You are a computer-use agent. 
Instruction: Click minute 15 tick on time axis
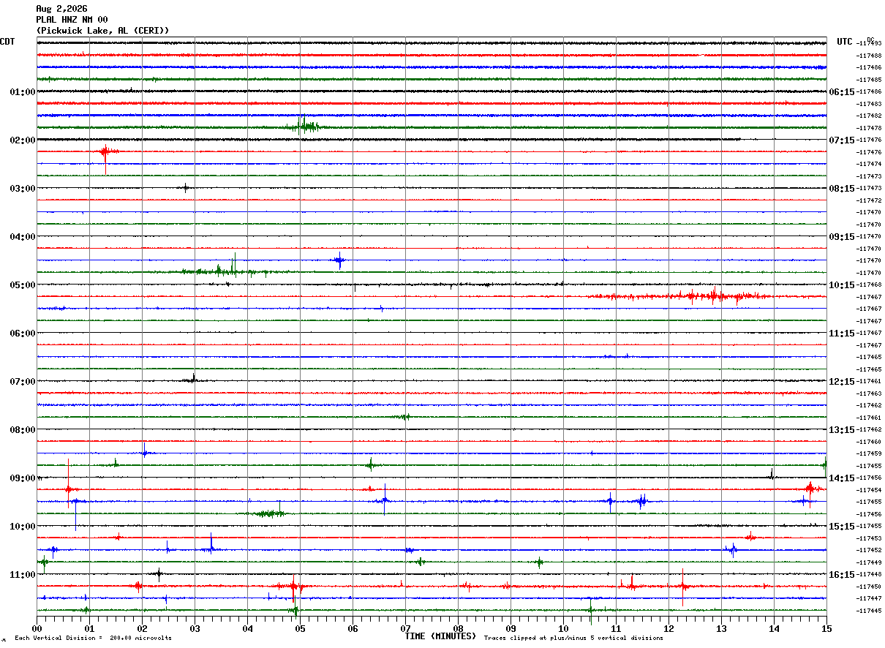tap(826, 628)
